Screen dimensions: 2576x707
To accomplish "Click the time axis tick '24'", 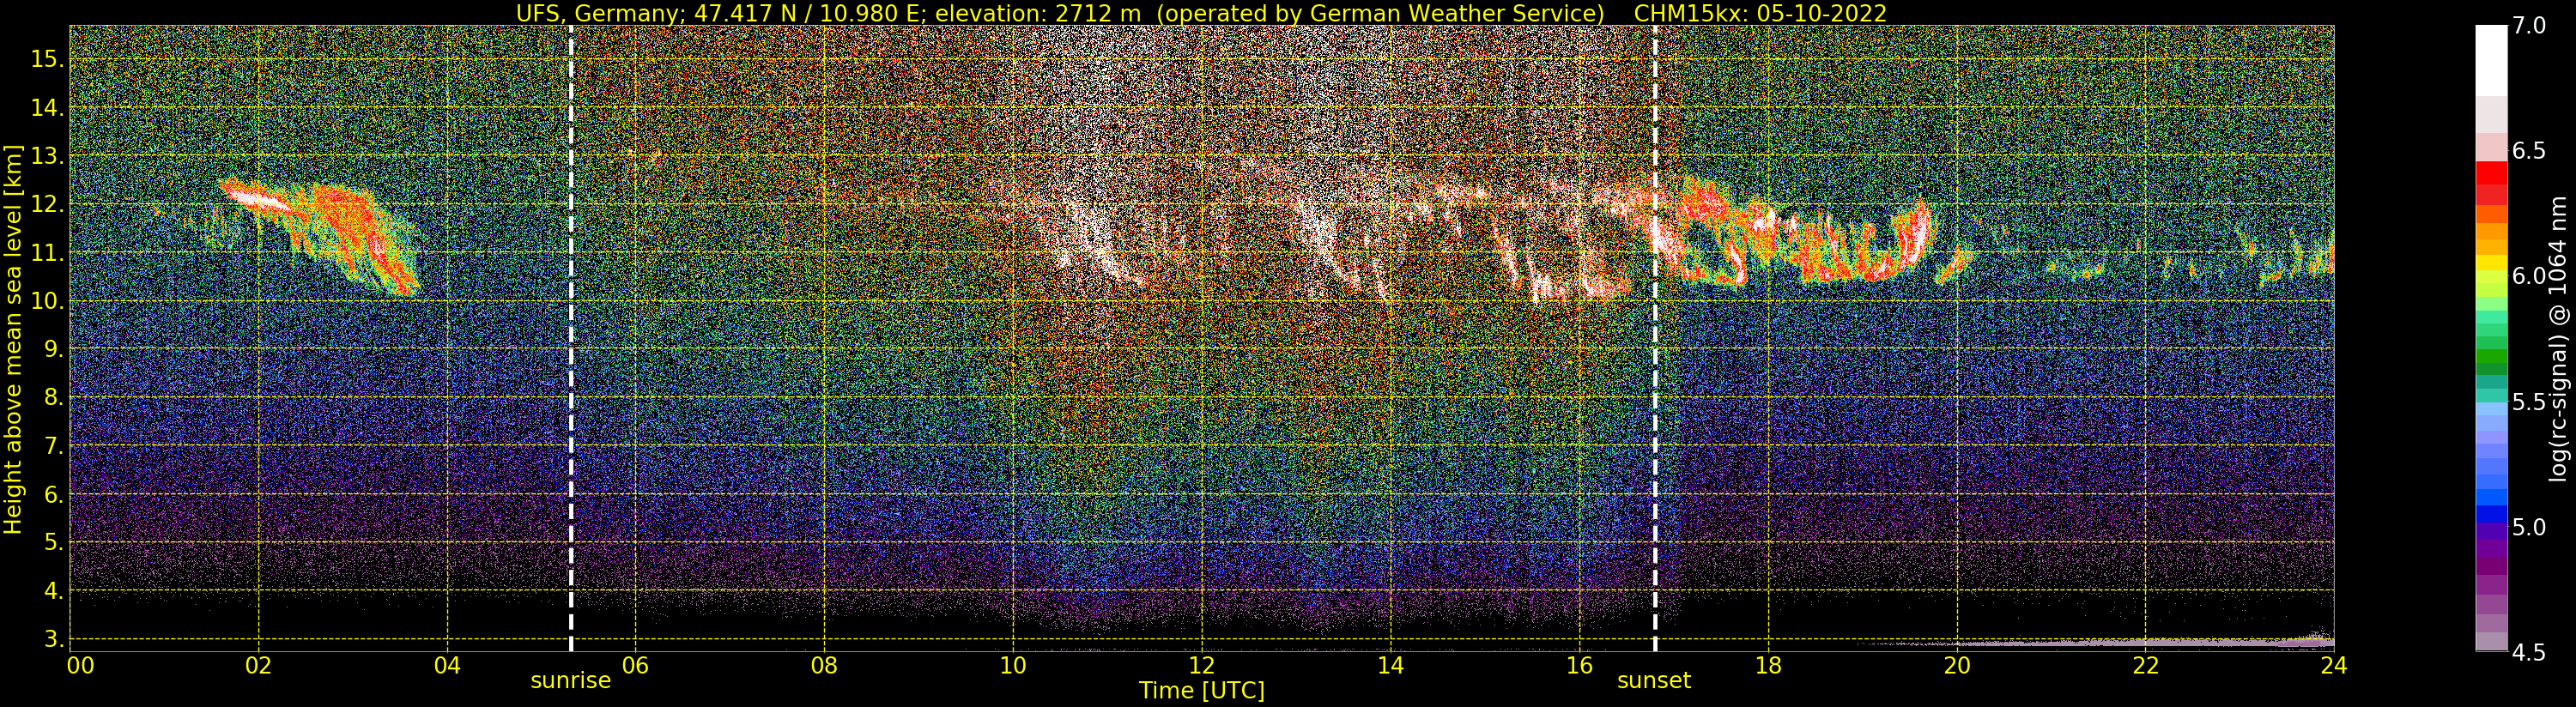I will [x=2333, y=665].
